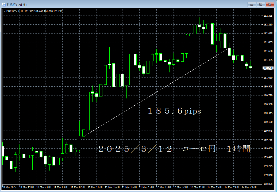Click the 185.6pips text label
This screenshot has height=192, width=277.
point(174,111)
